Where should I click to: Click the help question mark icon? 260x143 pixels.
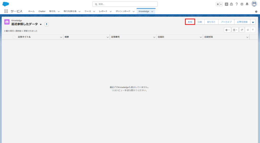[x=237, y=4]
